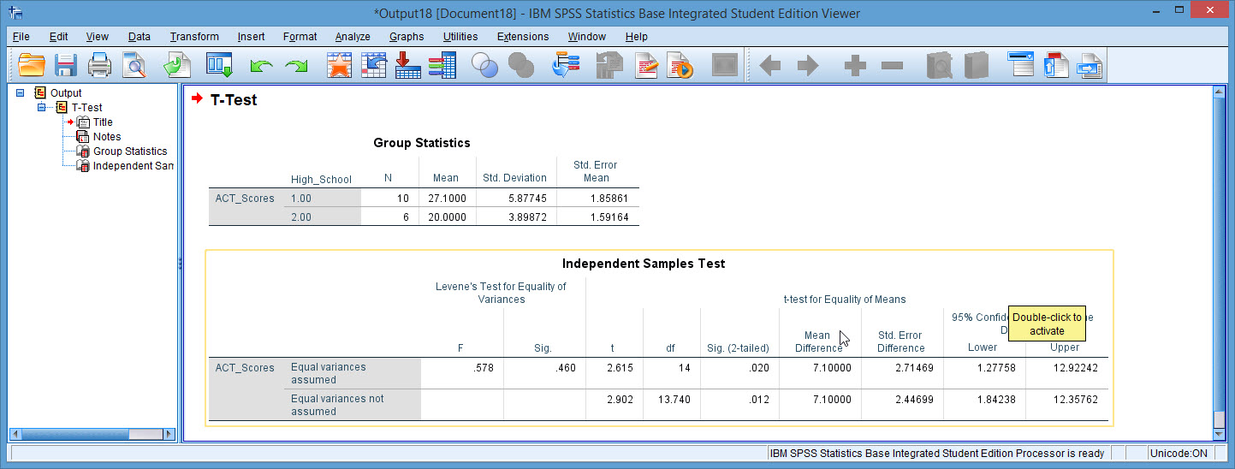The image size is (1235, 469).
Task: Click the Insert Heading icon
Action: pos(1021,65)
